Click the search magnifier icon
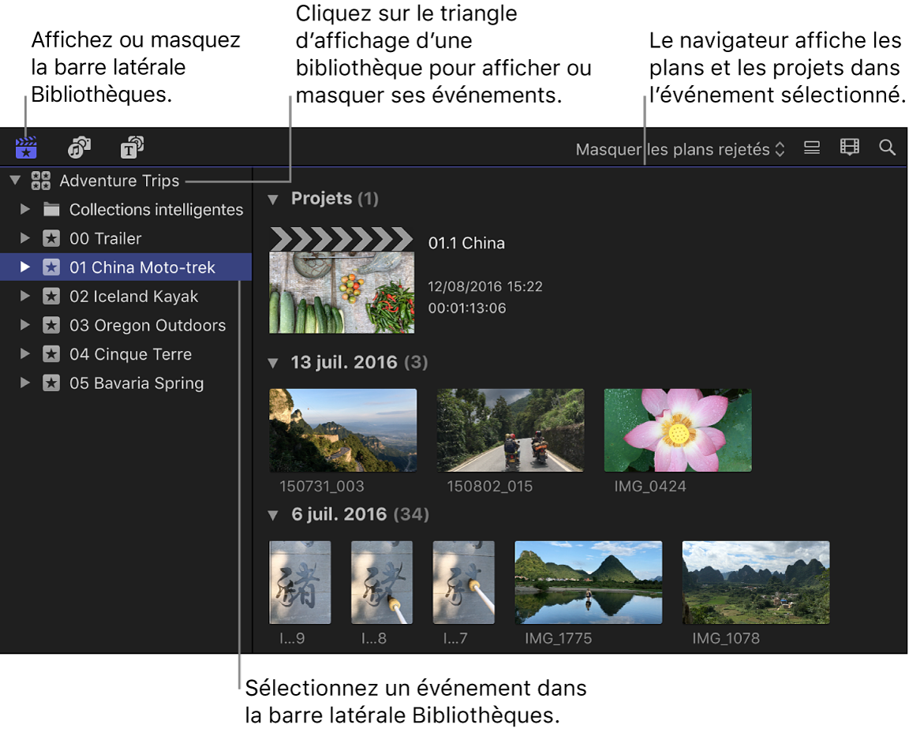This screenshot has height=732, width=909. [887, 147]
